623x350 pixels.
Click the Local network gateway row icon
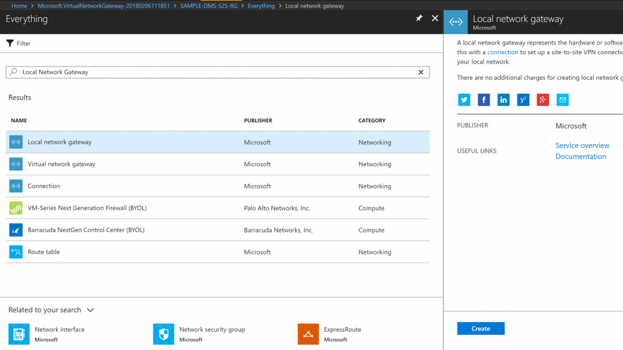(16, 142)
